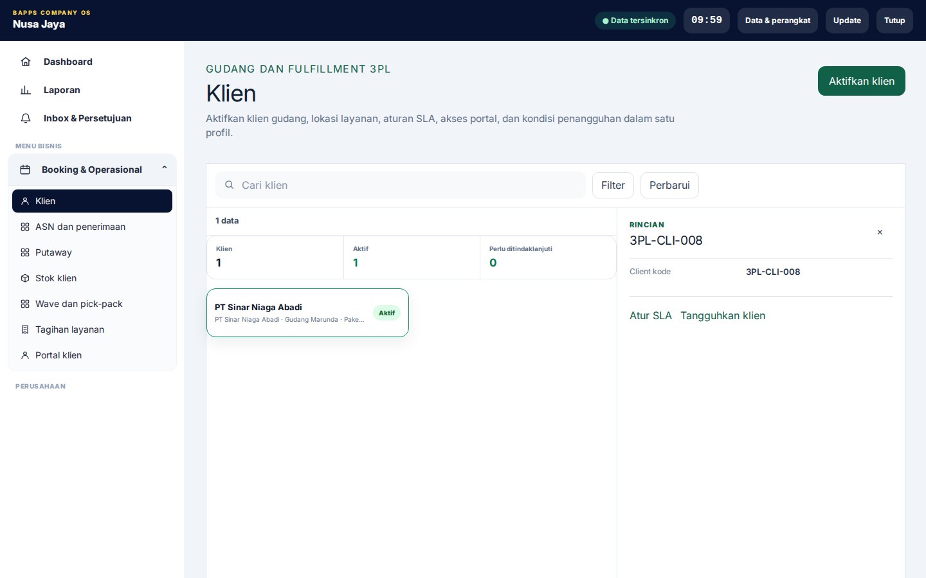Viewport: 926px width, 578px height.
Task: Click the Stok klien box icon
Action: coord(25,278)
